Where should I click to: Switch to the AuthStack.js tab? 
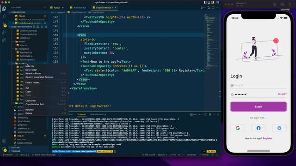(x=78, y=7)
